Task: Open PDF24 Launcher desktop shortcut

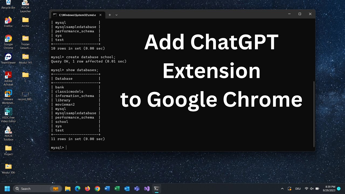Action: 25,6
